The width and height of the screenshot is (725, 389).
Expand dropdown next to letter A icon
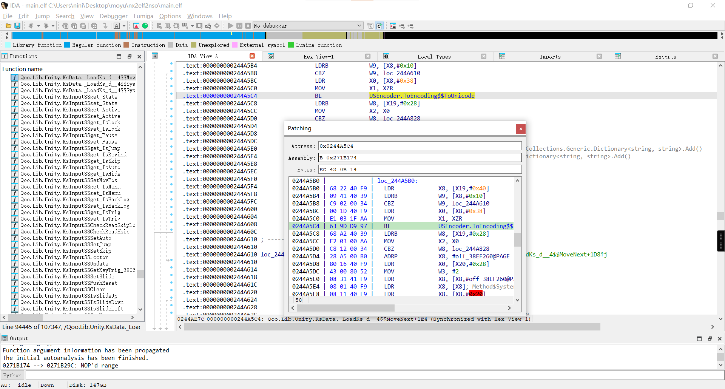point(124,26)
